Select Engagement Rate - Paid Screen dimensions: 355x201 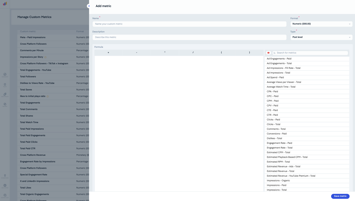(307, 143)
